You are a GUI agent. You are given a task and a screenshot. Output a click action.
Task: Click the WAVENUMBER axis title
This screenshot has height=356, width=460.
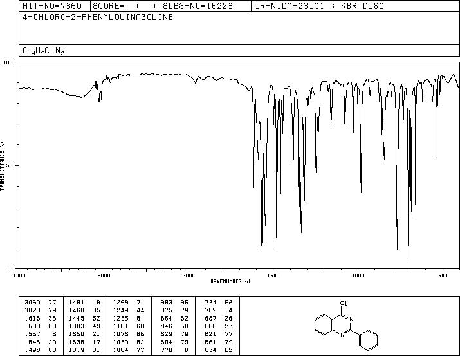pos(230,281)
